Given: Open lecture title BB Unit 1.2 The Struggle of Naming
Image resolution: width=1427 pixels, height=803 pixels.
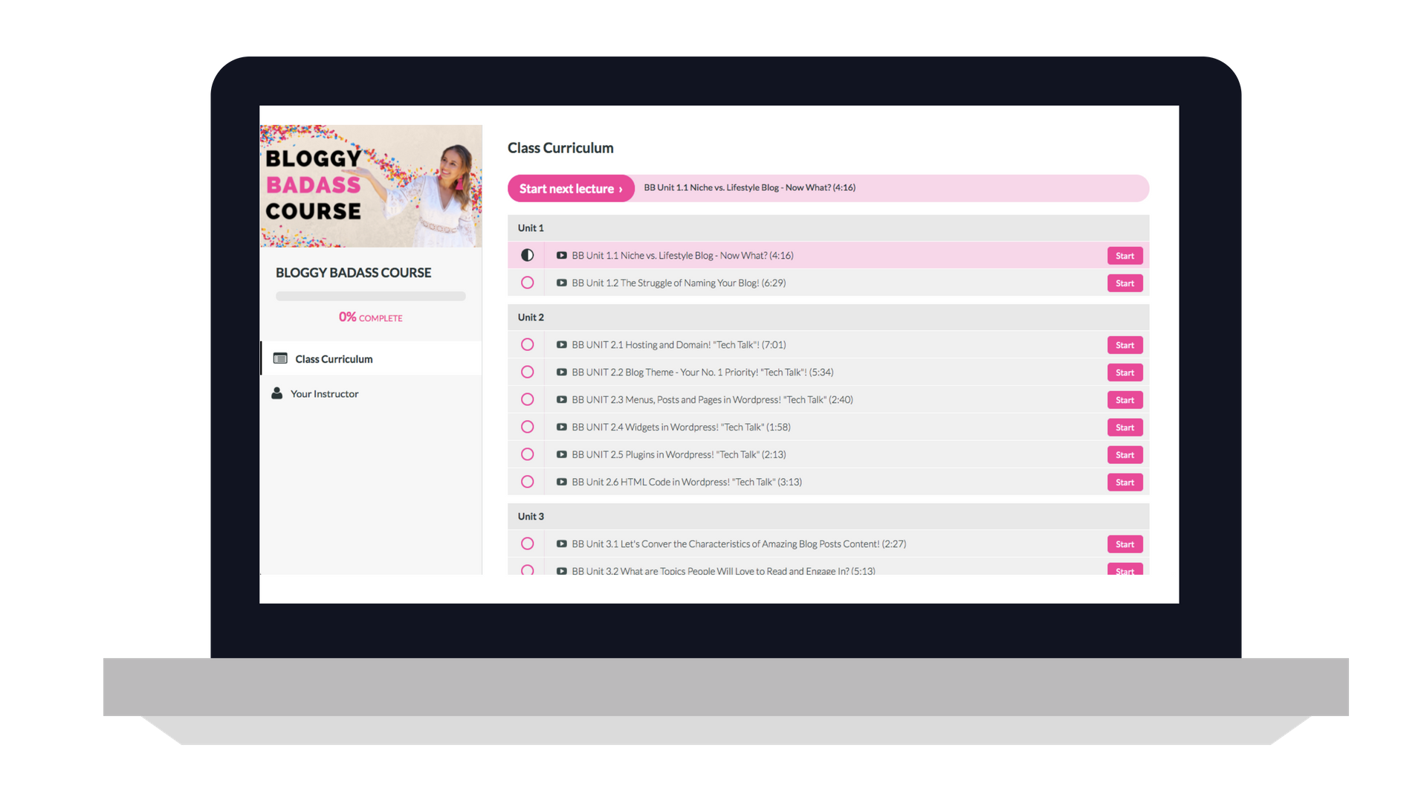Looking at the screenshot, I should tap(679, 283).
